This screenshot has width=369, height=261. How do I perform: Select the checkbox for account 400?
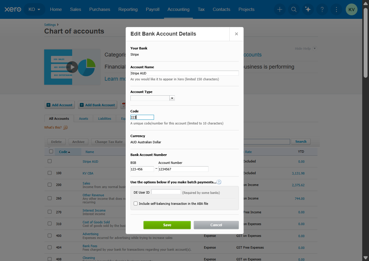point(49,236)
